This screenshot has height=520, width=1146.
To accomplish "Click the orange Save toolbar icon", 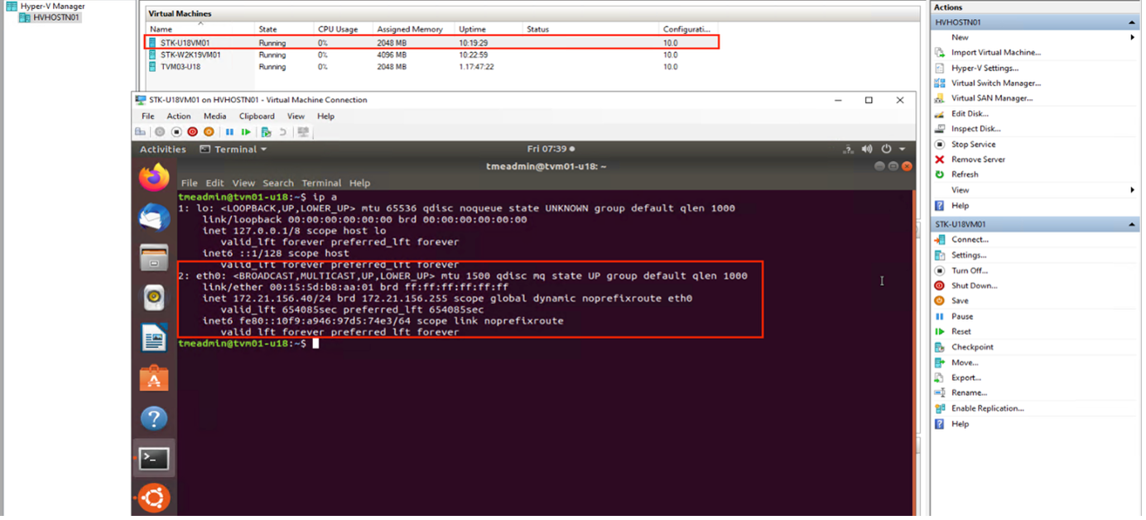I will click(209, 132).
